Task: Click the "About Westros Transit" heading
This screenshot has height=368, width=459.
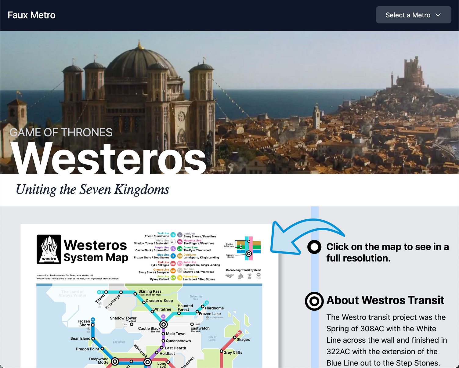Action: pos(385,300)
